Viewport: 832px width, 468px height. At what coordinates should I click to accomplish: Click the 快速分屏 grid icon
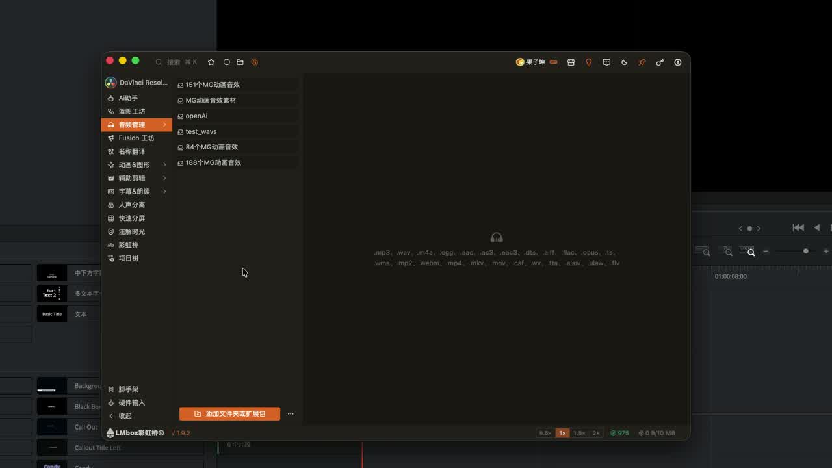(111, 218)
